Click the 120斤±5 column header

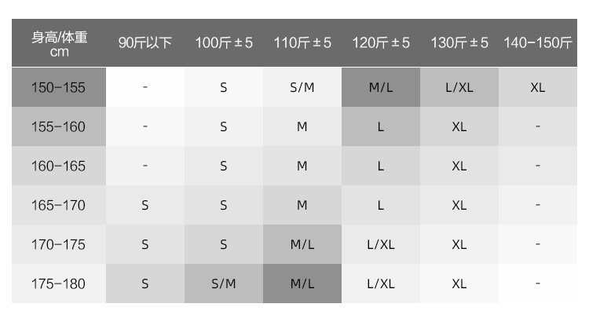[x=381, y=43]
